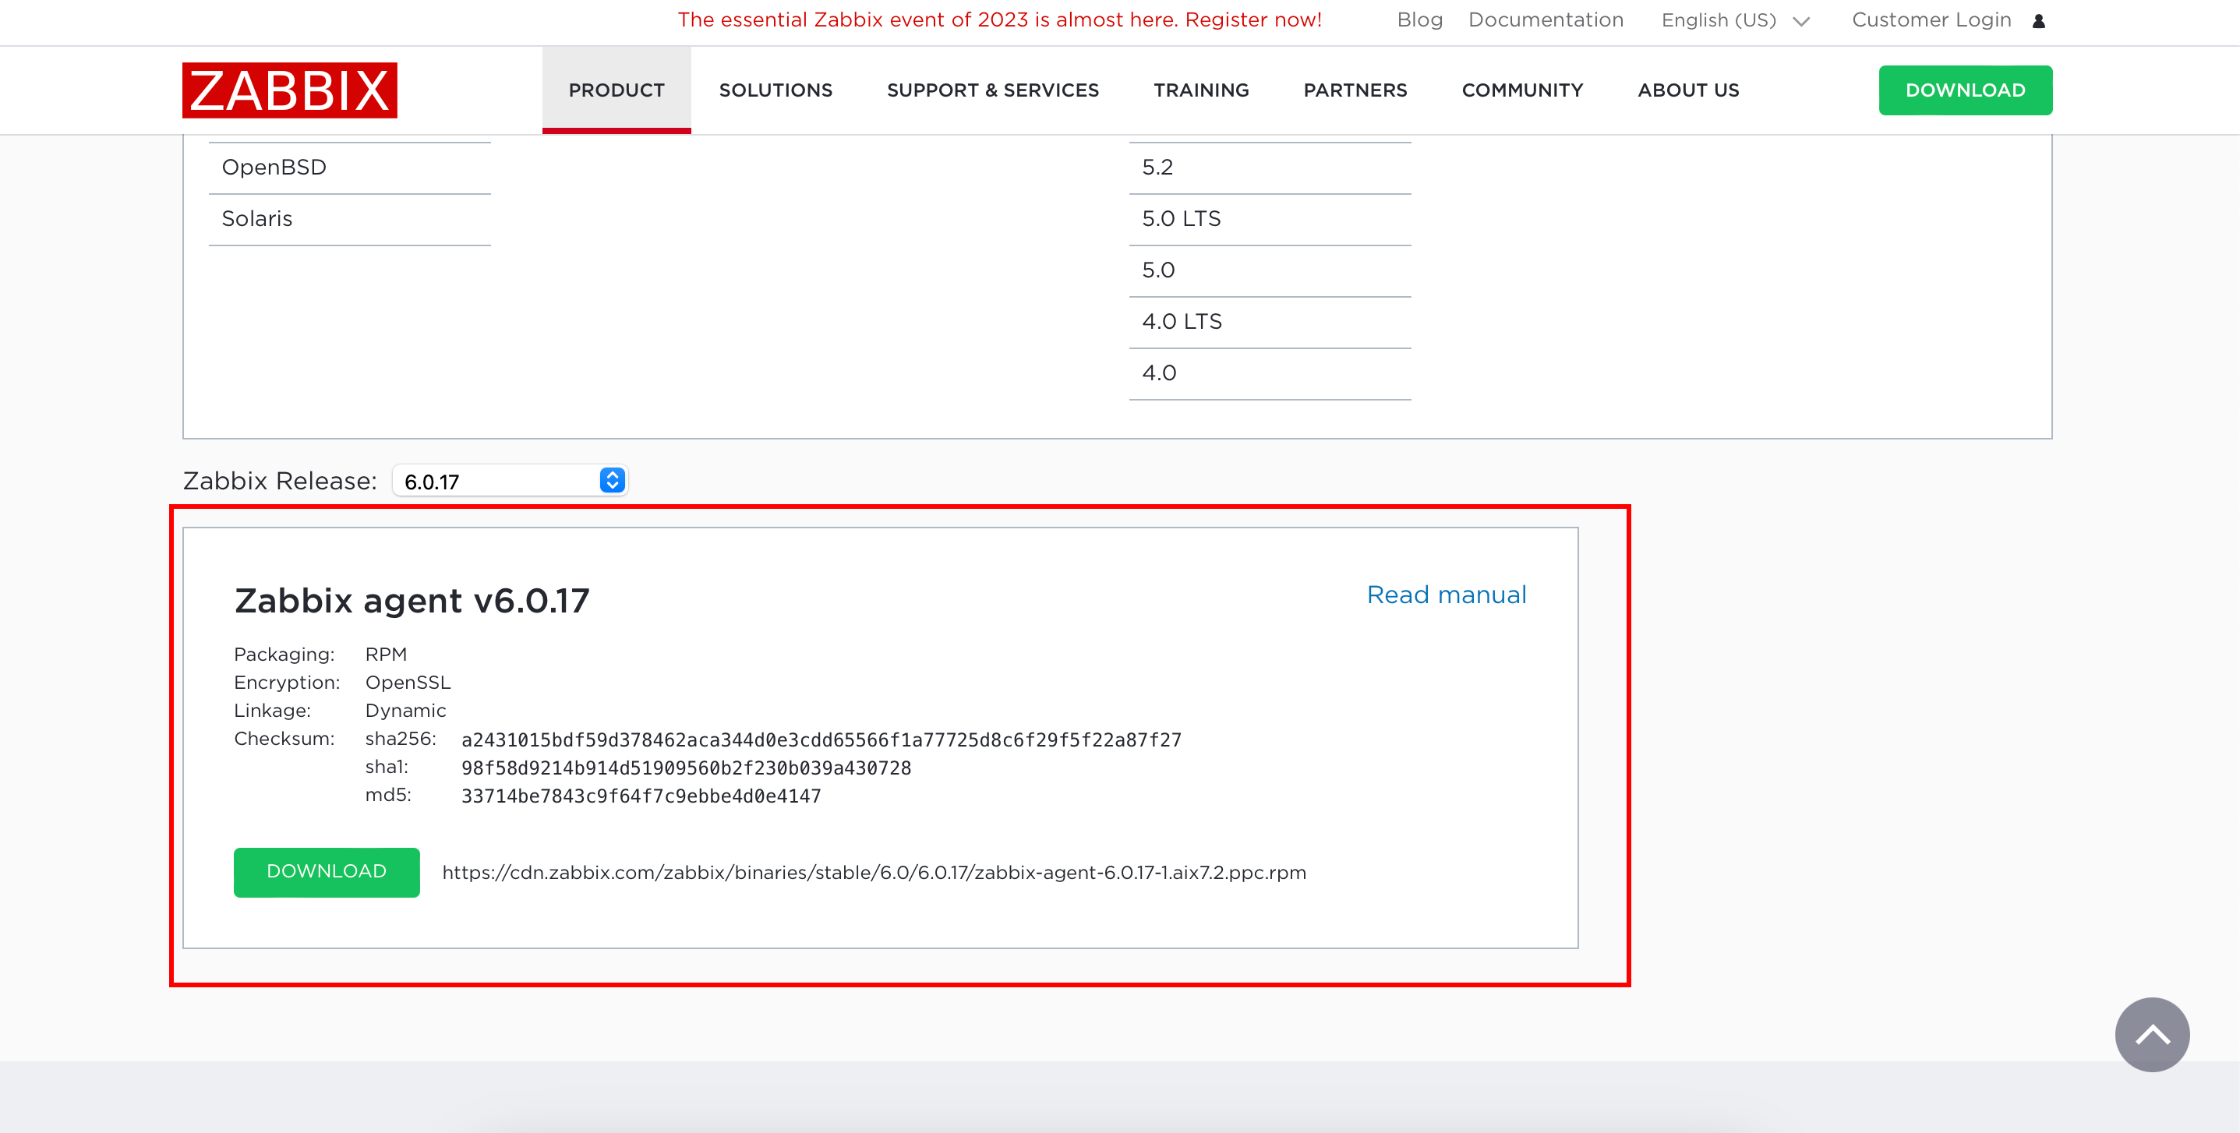Open the ABOUT US menu

point(1689,90)
